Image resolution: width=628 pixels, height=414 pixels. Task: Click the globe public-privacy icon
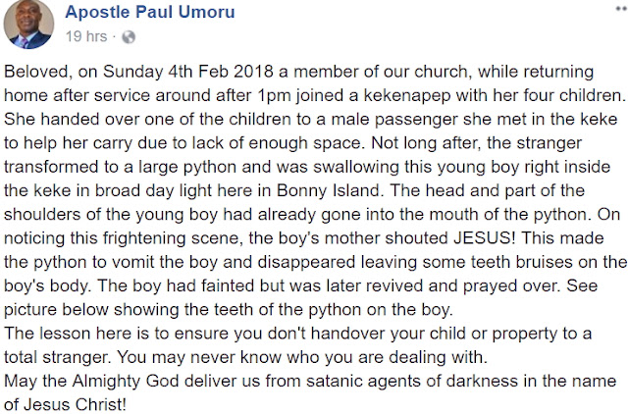pos(129,37)
